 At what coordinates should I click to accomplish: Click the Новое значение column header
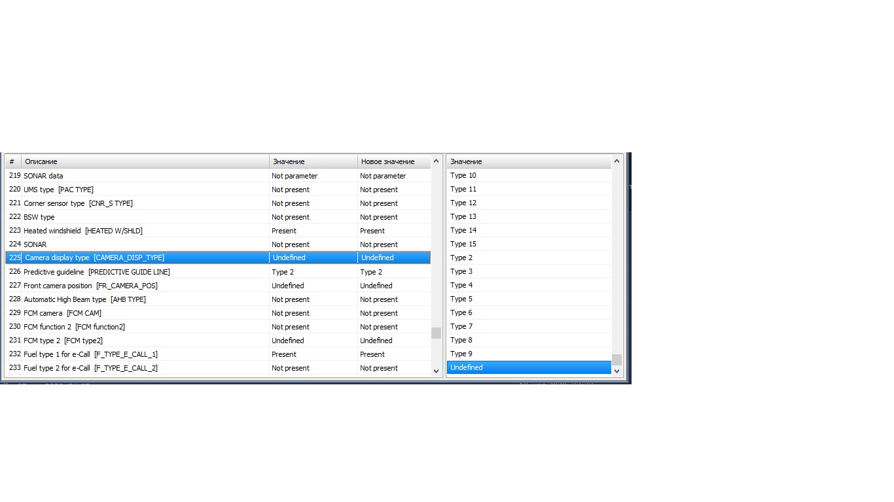[387, 161]
